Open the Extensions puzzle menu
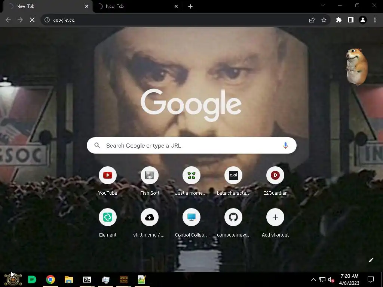The width and height of the screenshot is (383, 287). [339, 20]
